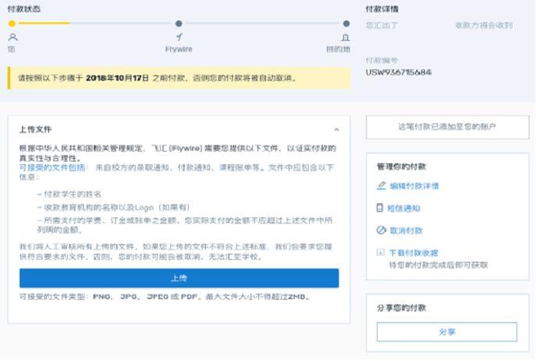The height and width of the screenshot is (361, 536).
Task: Click the 可接受的文件包括 link text
Action: click(53, 167)
